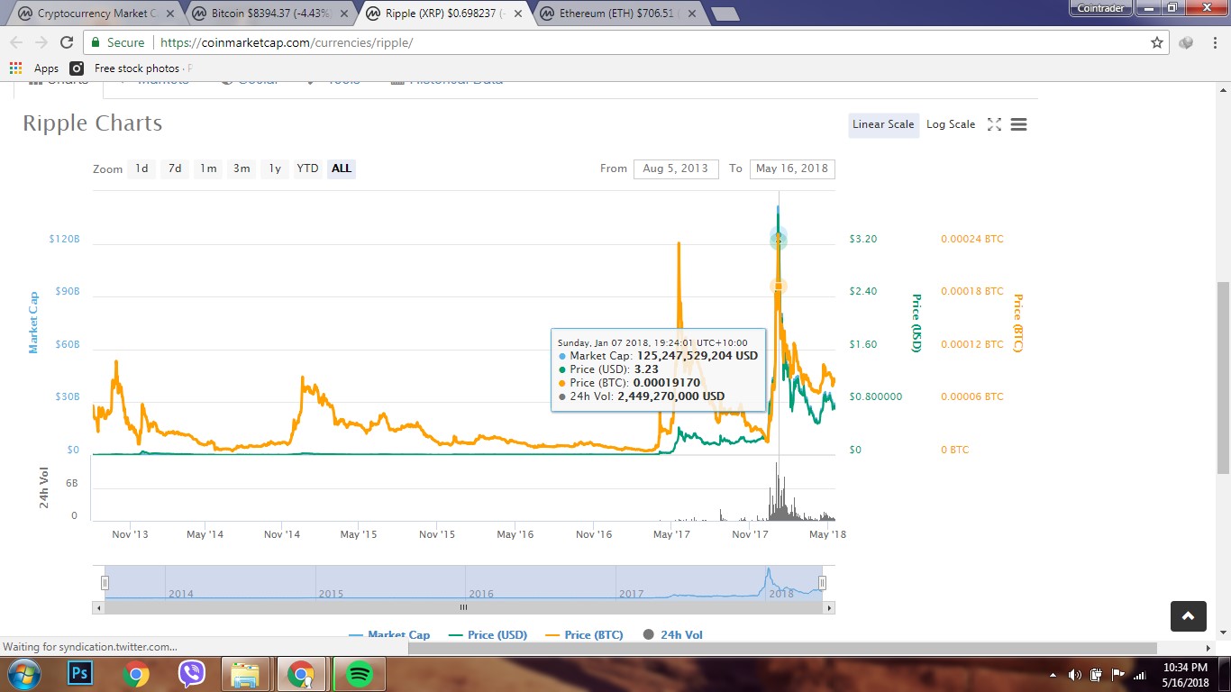Open the Free stock photos bookmark
The image size is (1231, 692).
pos(132,68)
